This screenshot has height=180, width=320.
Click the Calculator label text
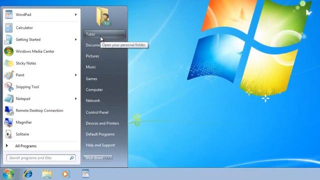[x=24, y=28]
